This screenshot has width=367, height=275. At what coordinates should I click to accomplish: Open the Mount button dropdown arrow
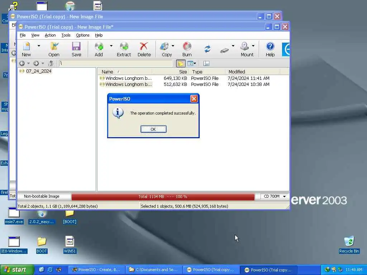click(x=253, y=46)
